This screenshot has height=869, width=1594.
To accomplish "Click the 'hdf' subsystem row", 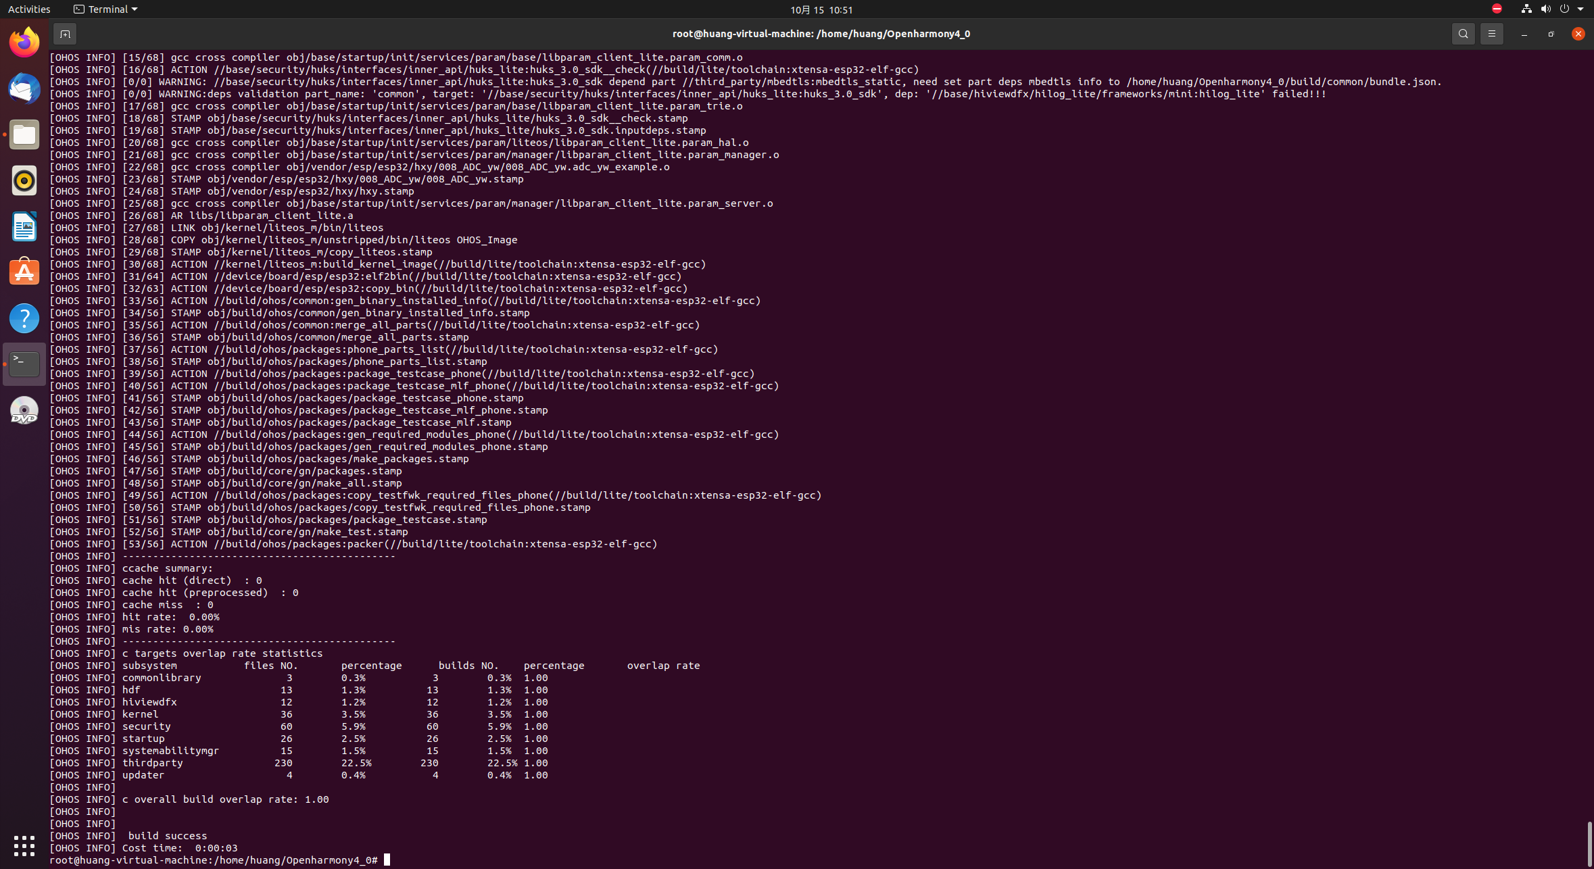I will (299, 690).
